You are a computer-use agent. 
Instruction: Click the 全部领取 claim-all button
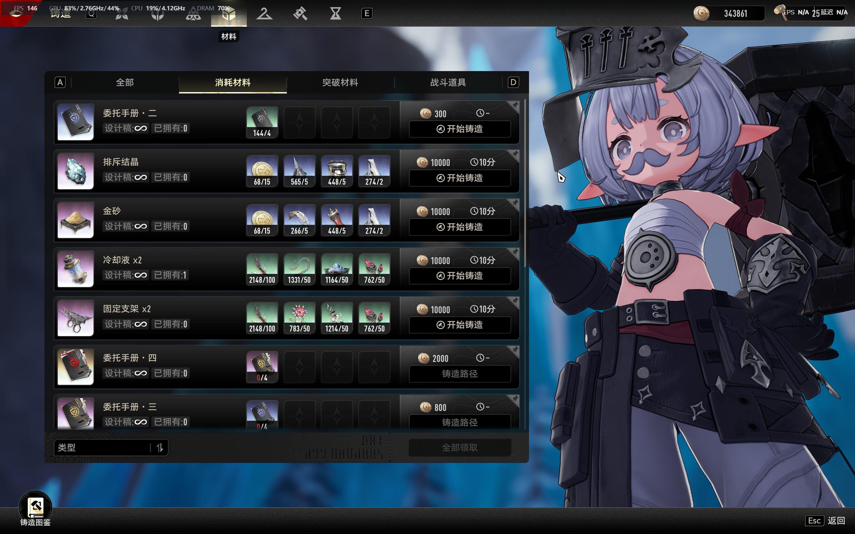coord(460,448)
